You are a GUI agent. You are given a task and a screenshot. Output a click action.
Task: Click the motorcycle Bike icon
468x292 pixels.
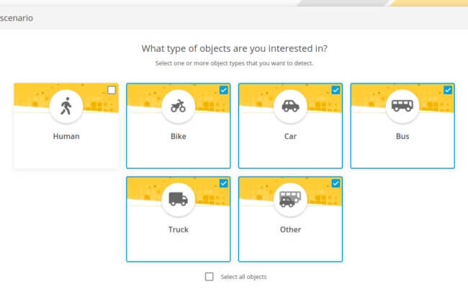coord(178,106)
